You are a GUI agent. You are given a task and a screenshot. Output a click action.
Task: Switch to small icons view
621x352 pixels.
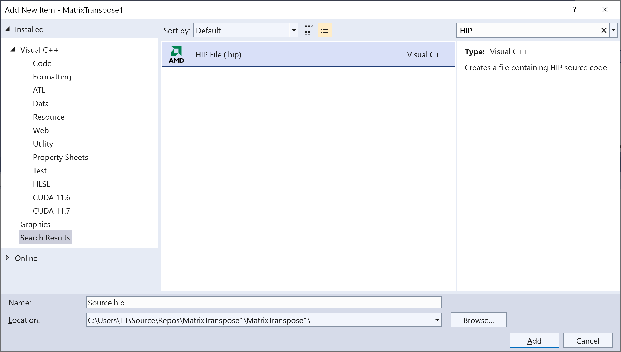(309, 30)
